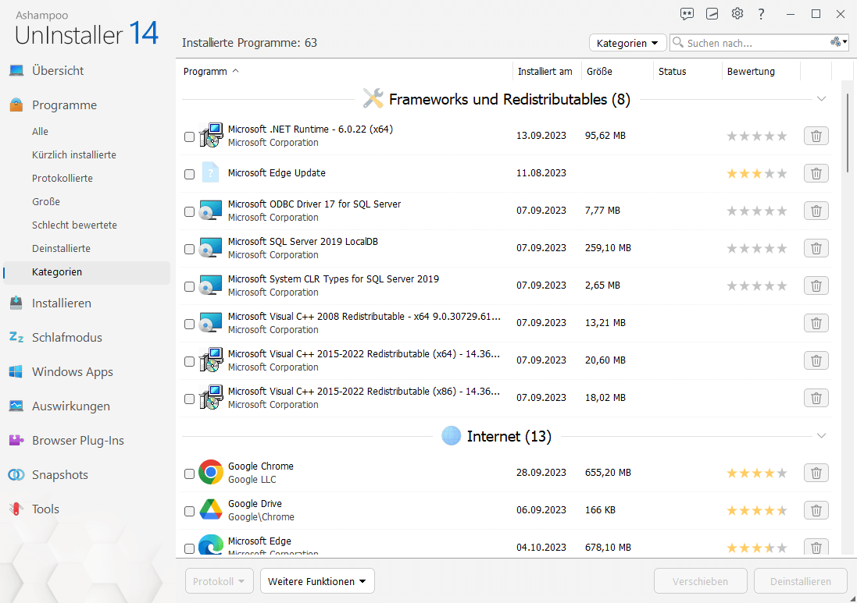Sort by Größe column

coord(599,72)
